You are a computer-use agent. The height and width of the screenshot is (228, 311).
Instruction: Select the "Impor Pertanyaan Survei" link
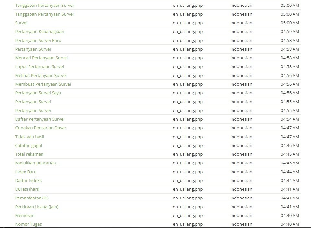(x=40, y=67)
